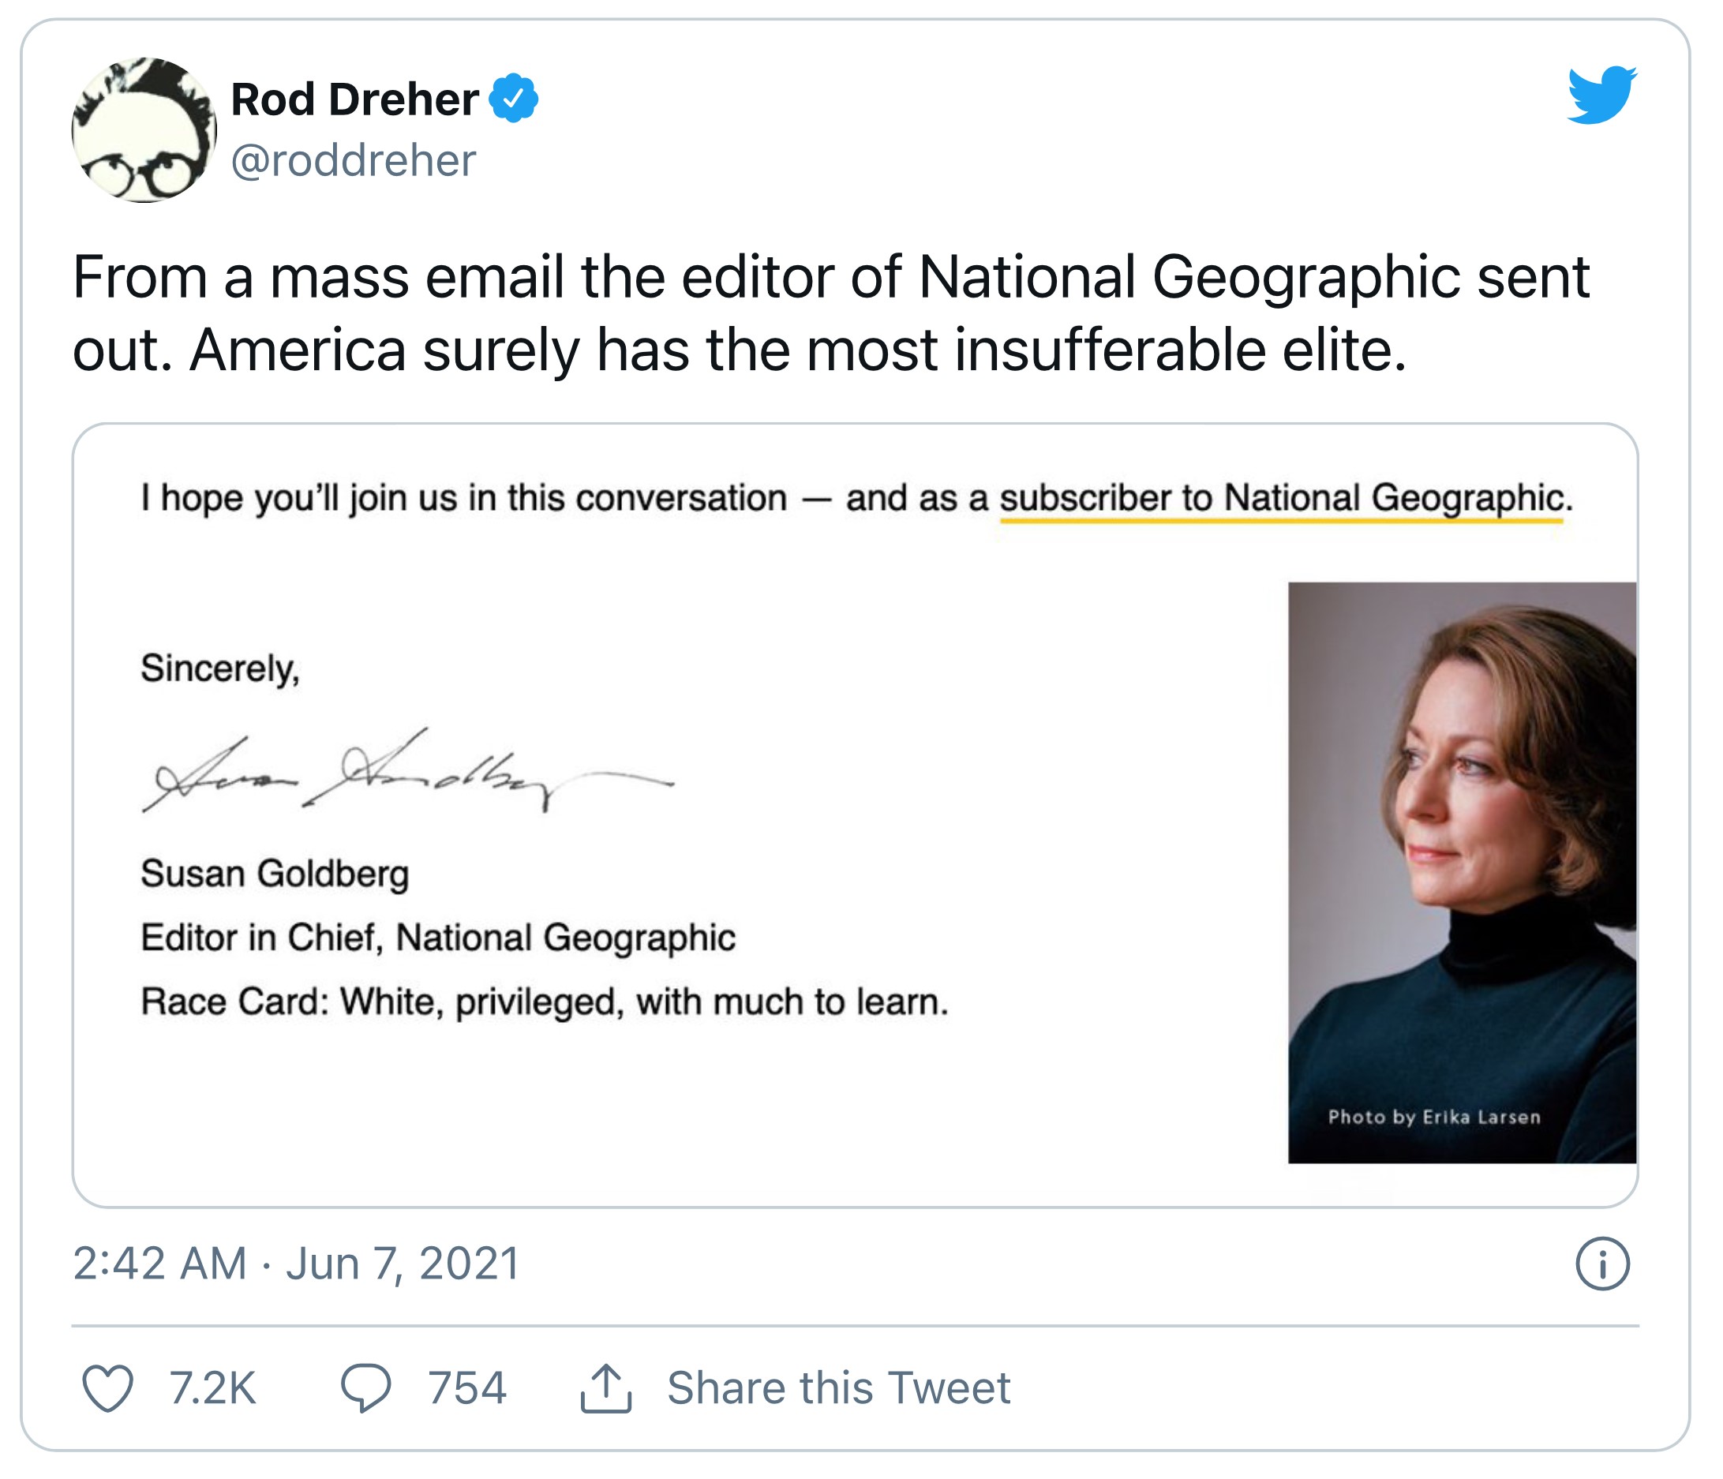This screenshot has height=1479, width=1723.
Task: Click the 2:42 AM Jun 7, 2021 timestamp
Action: pyautogui.click(x=296, y=1264)
